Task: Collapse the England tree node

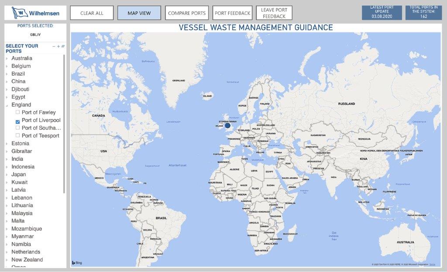Action: click(x=7, y=105)
